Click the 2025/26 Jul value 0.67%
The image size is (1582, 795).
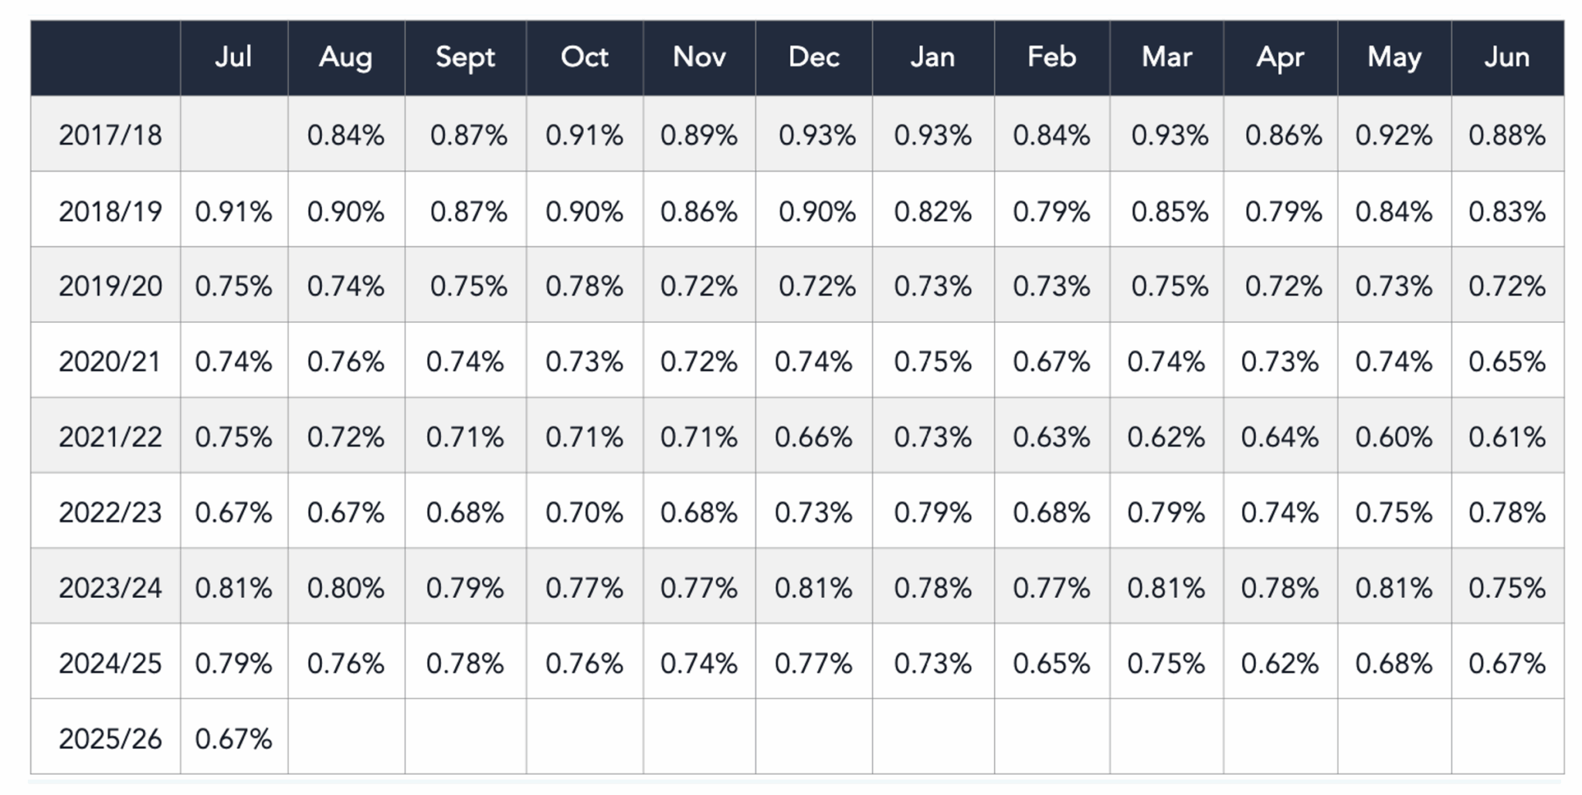coord(233,739)
